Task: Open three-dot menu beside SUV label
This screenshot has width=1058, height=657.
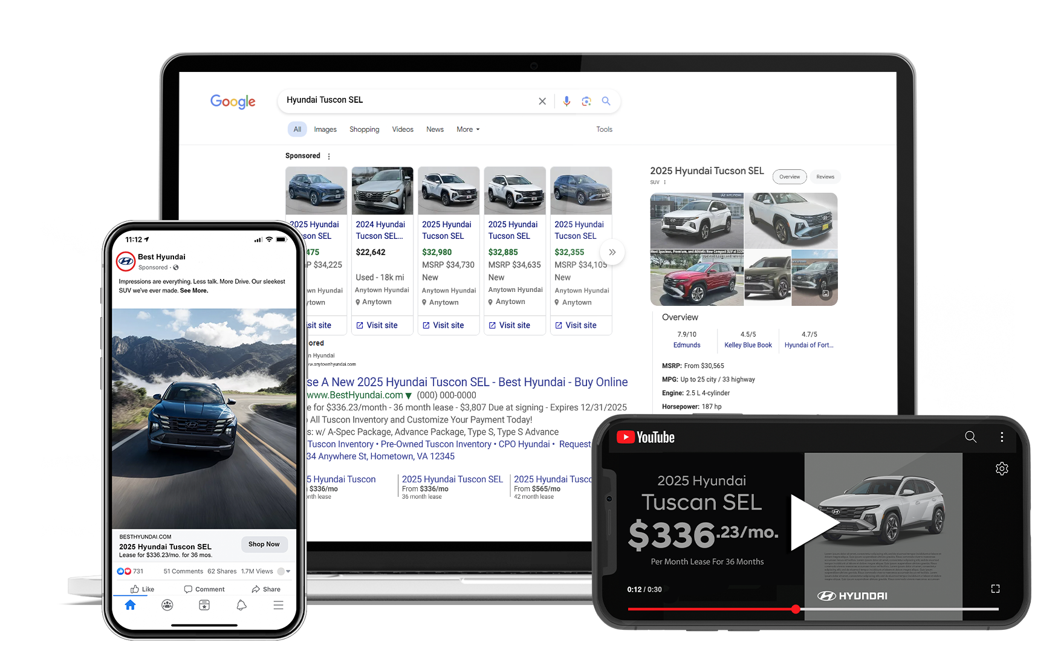Action: 665,182
